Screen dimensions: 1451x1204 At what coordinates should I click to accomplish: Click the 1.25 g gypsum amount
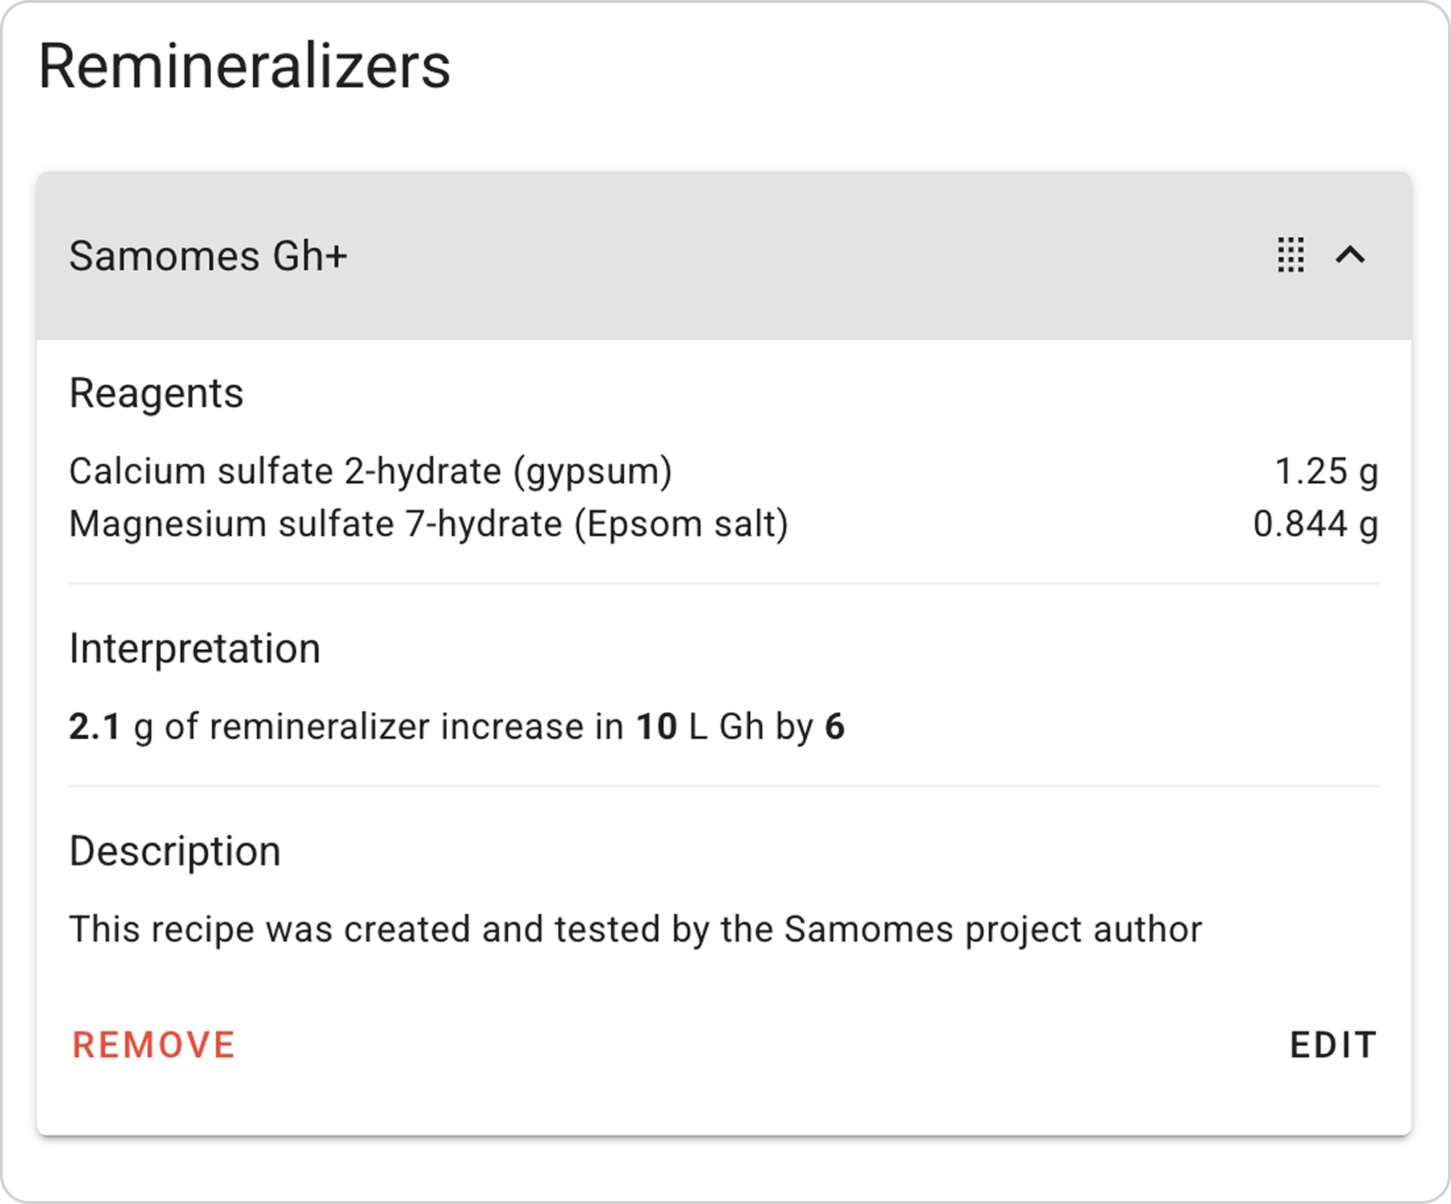point(1326,471)
